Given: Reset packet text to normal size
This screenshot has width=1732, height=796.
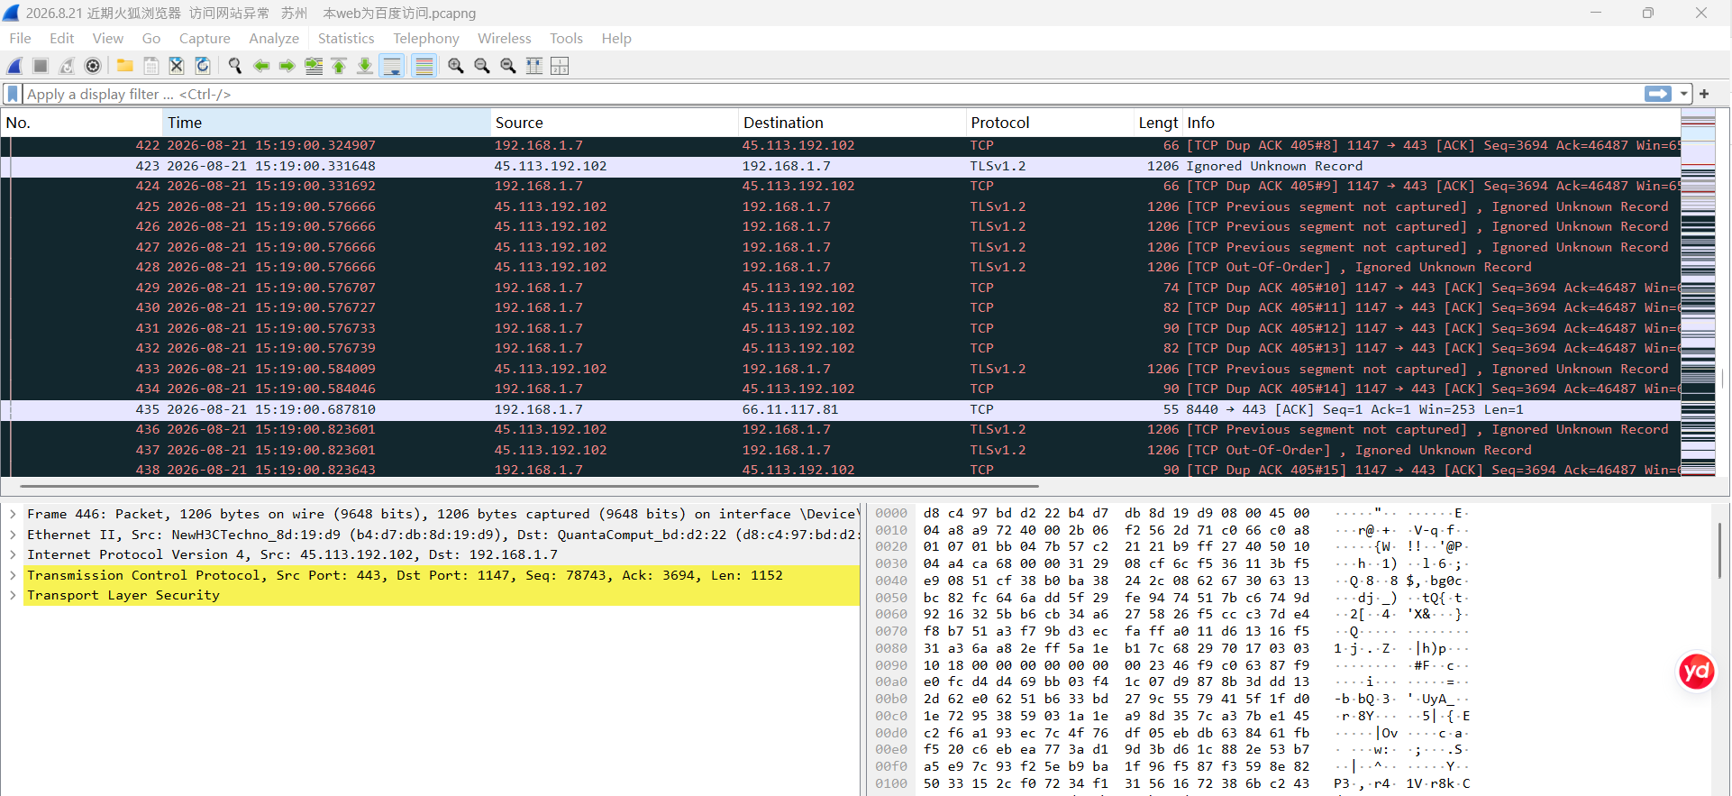Looking at the screenshot, I should [508, 66].
